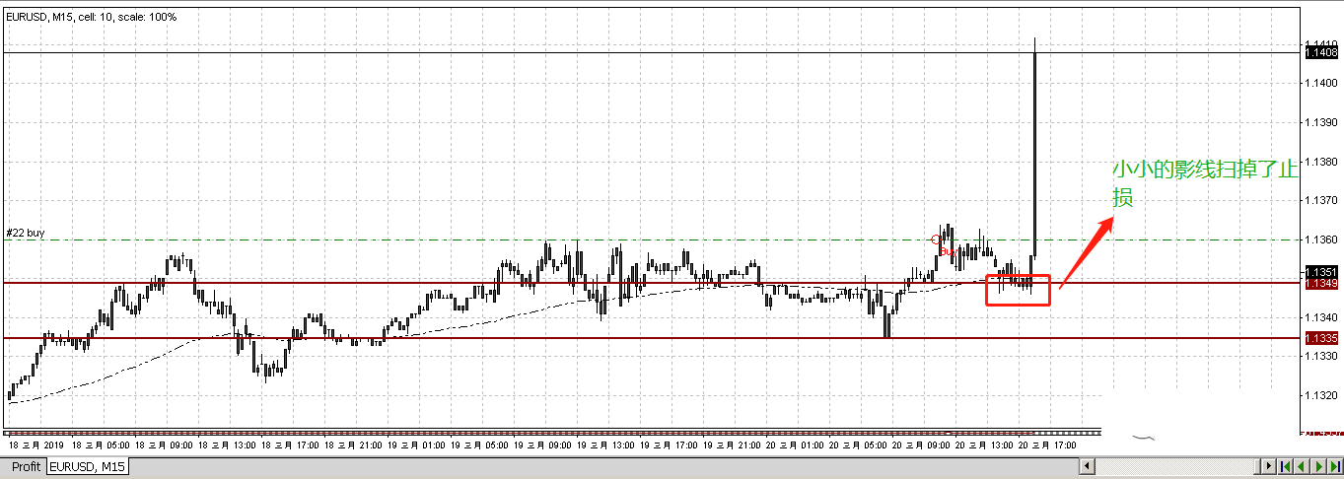This screenshot has height=479, width=1344.
Task: Switch to the Profit tab
Action: coord(26,466)
